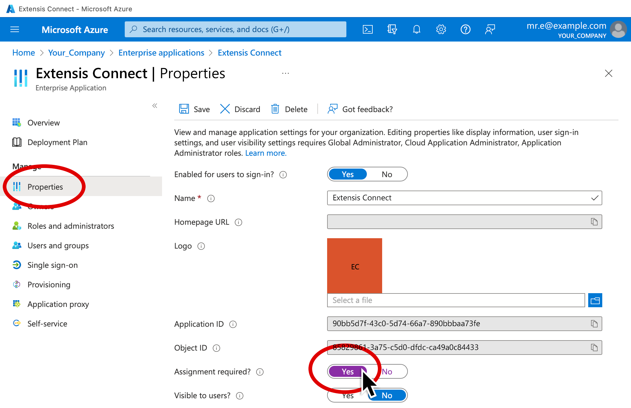Open Provisioning in the sidebar
631x408 pixels.
click(49, 285)
